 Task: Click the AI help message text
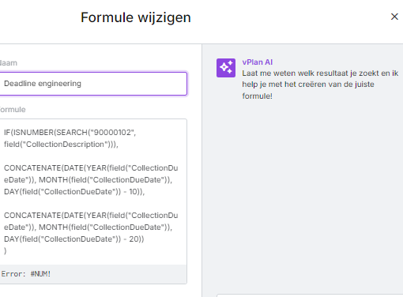click(320, 85)
